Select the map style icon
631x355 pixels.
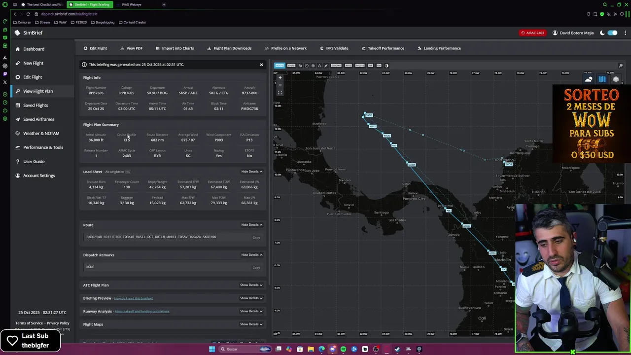pos(602,79)
